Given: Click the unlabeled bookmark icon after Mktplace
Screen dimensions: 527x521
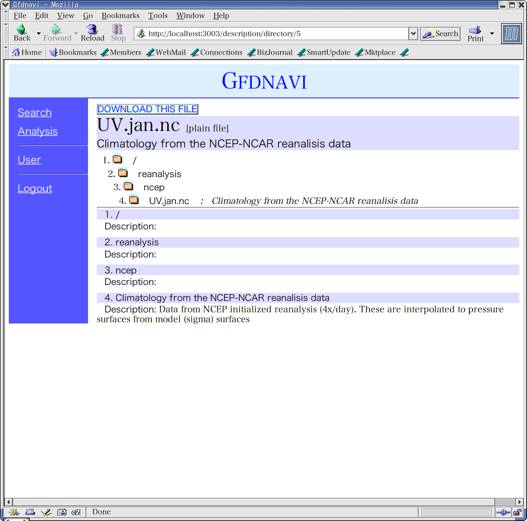Looking at the screenshot, I should point(405,52).
